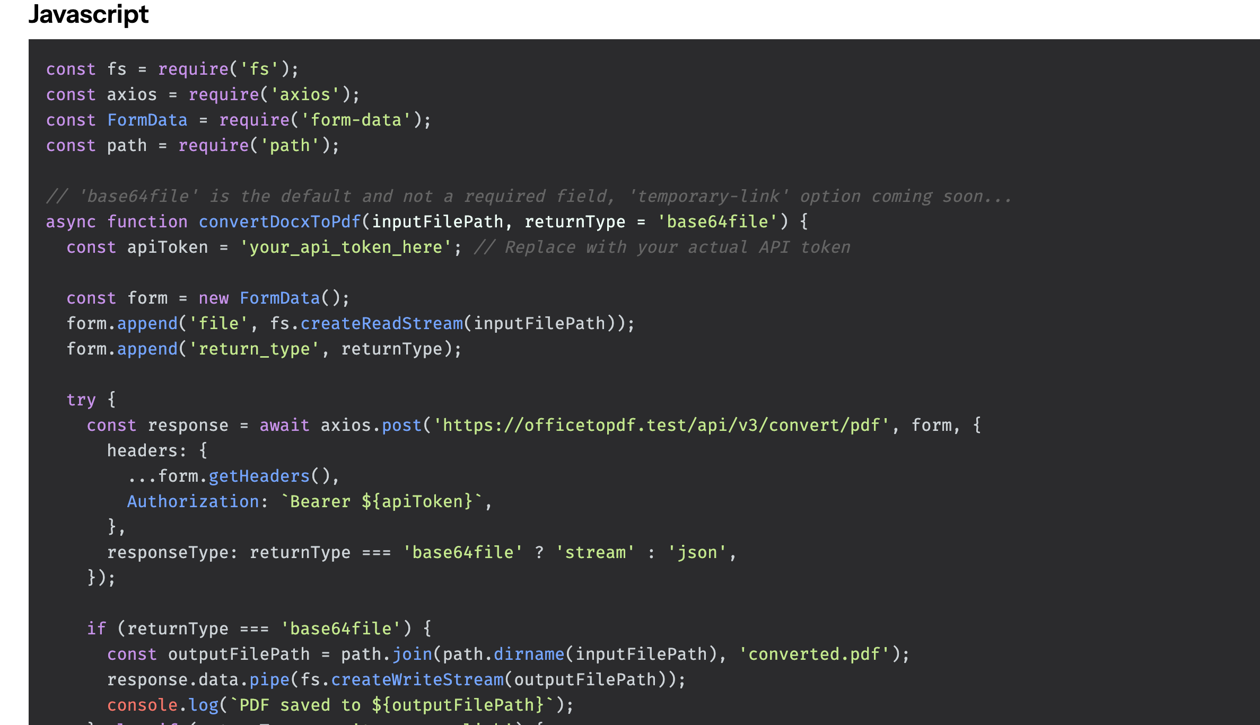Click the line "const fs = require('fs');"
The width and height of the screenshot is (1260, 725).
(172, 69)
